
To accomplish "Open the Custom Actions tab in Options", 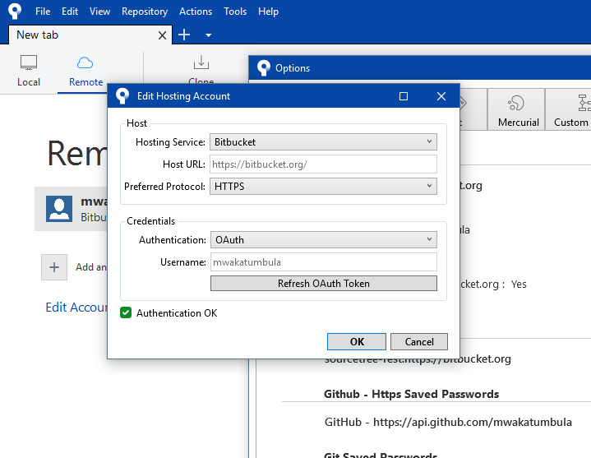I will 570,109.
